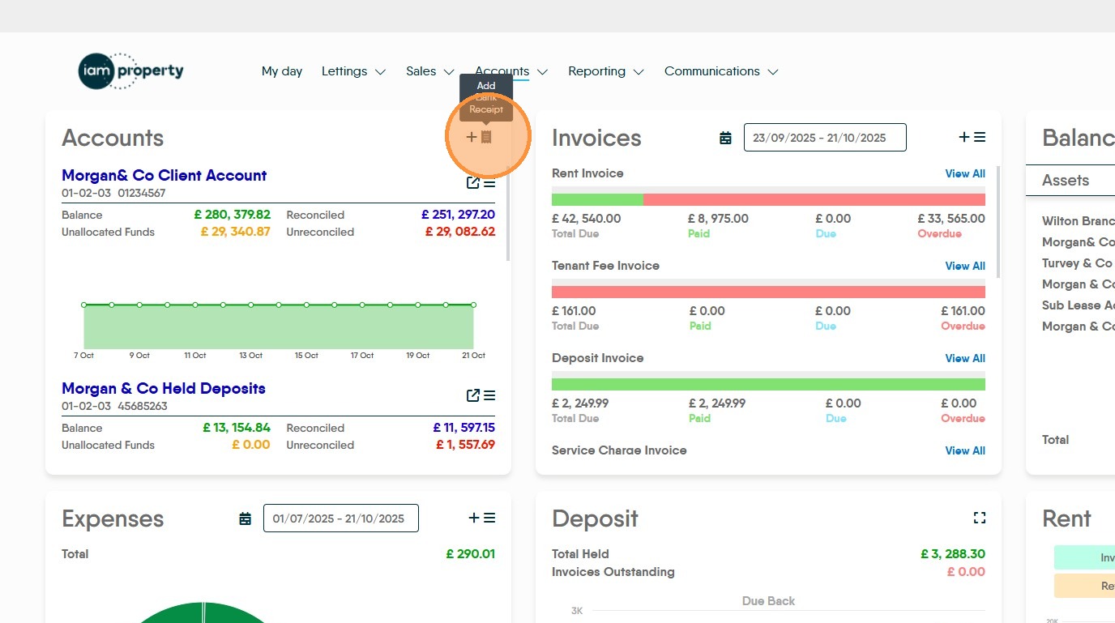Click the reconciled value £ 251, 297.20
The width and height of the screenshot is (1115, 623).
pyautogui.click(x=458, y=215)
